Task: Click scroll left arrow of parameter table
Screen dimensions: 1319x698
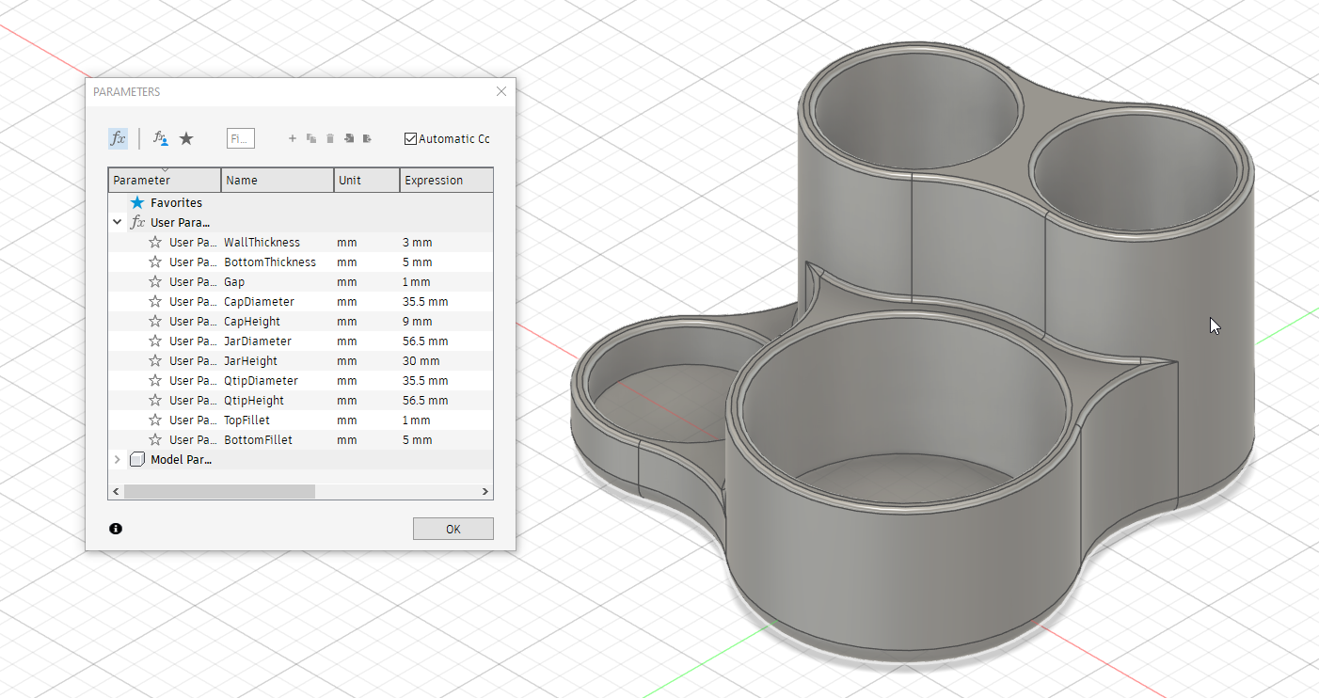Action: coord(117,492)
